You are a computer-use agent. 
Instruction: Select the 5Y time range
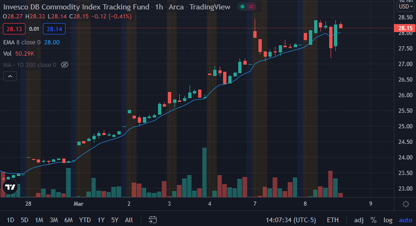[x=115, y=220]
